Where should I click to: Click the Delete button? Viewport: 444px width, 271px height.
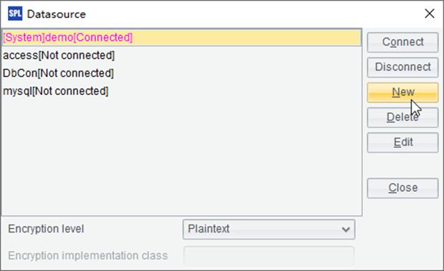point(402,117)
